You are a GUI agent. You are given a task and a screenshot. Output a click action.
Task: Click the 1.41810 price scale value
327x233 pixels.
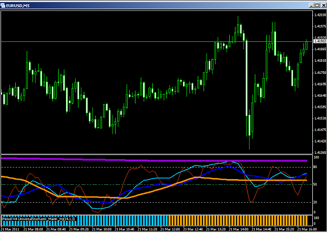pyautogui.click(x=320, y=61)
